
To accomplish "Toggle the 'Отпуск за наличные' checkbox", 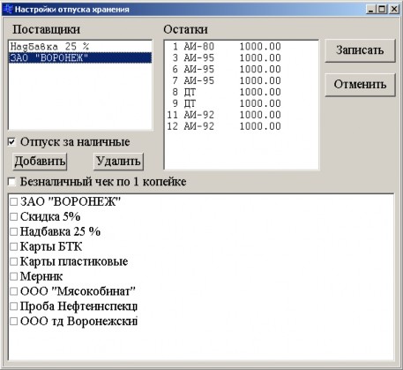I will click(11, 142).
